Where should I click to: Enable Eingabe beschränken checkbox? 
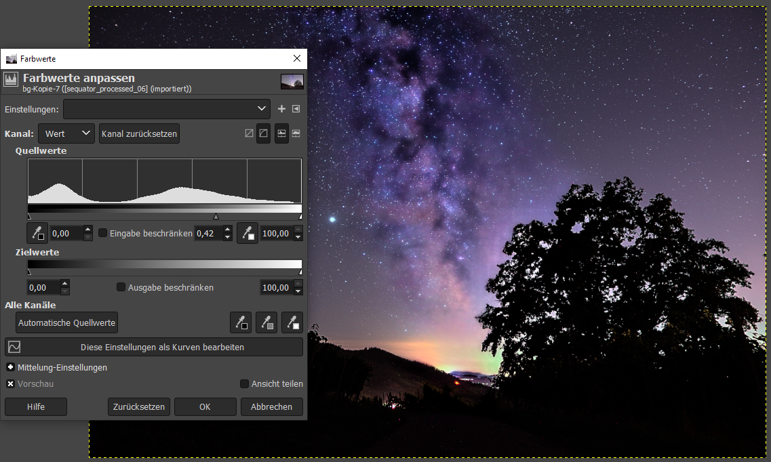(103, 233)
